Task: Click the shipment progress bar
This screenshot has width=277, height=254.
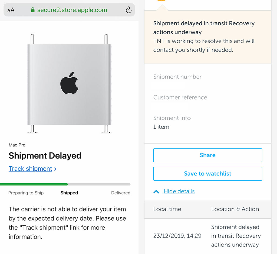Action: [65, 184]
